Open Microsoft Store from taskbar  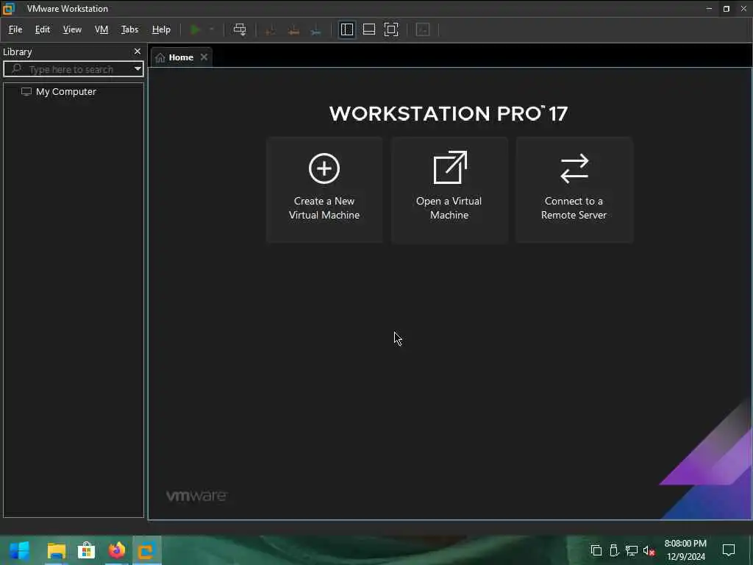coord(87,550)
